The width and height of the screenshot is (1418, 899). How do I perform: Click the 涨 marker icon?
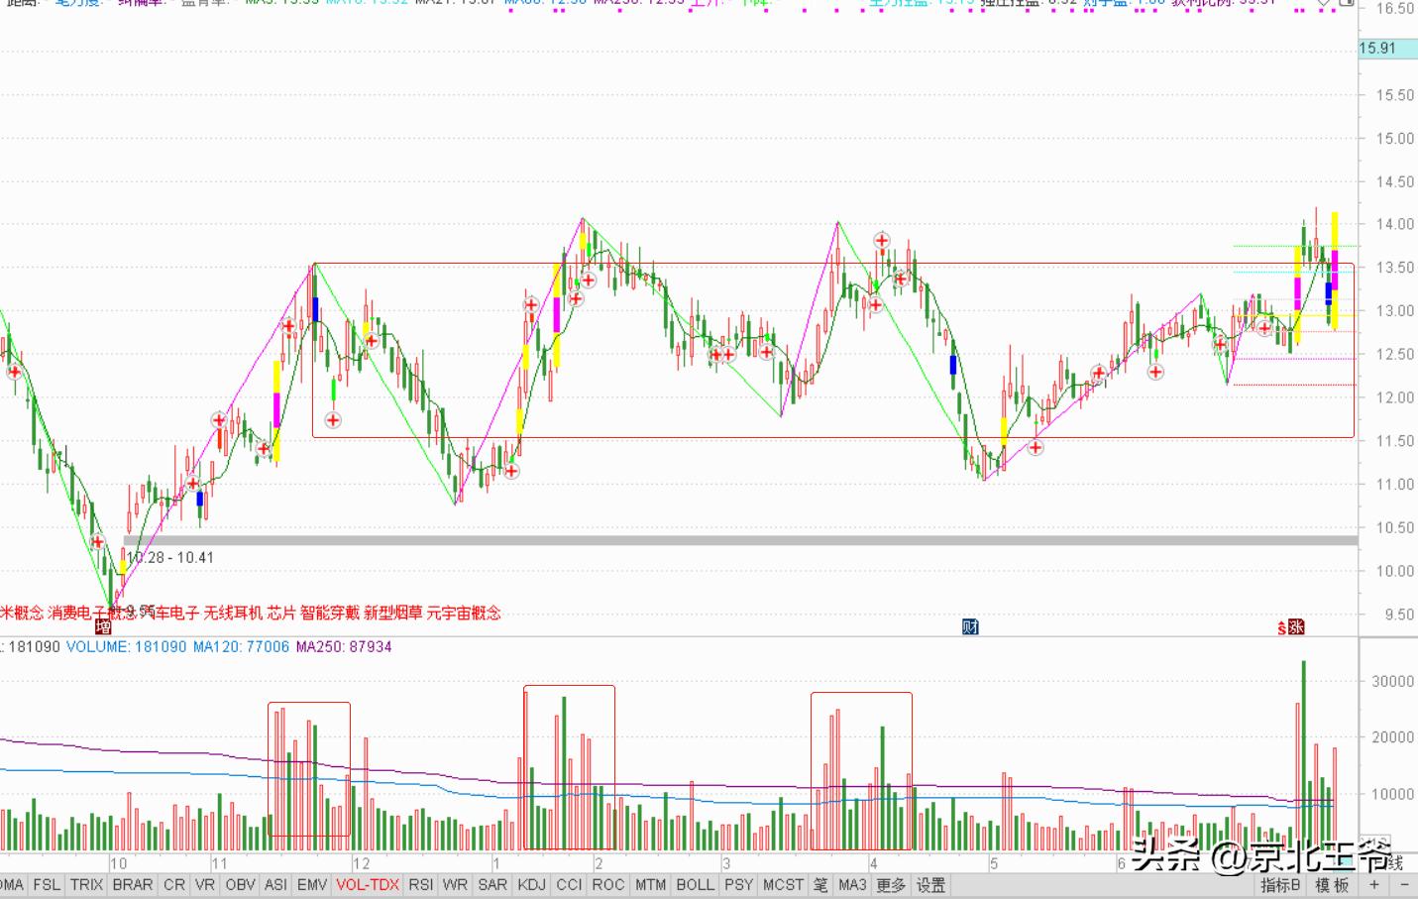tap(1296, 626)
